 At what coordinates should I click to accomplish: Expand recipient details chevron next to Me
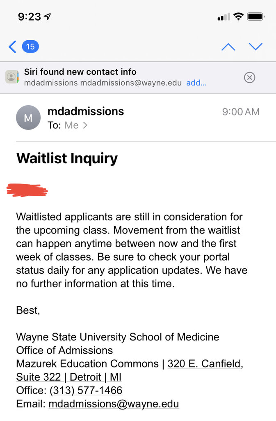coord(85,125)
